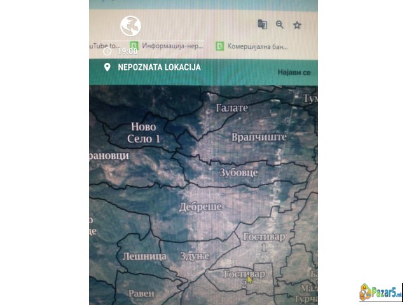Click the location pin icon

(107, 67)
